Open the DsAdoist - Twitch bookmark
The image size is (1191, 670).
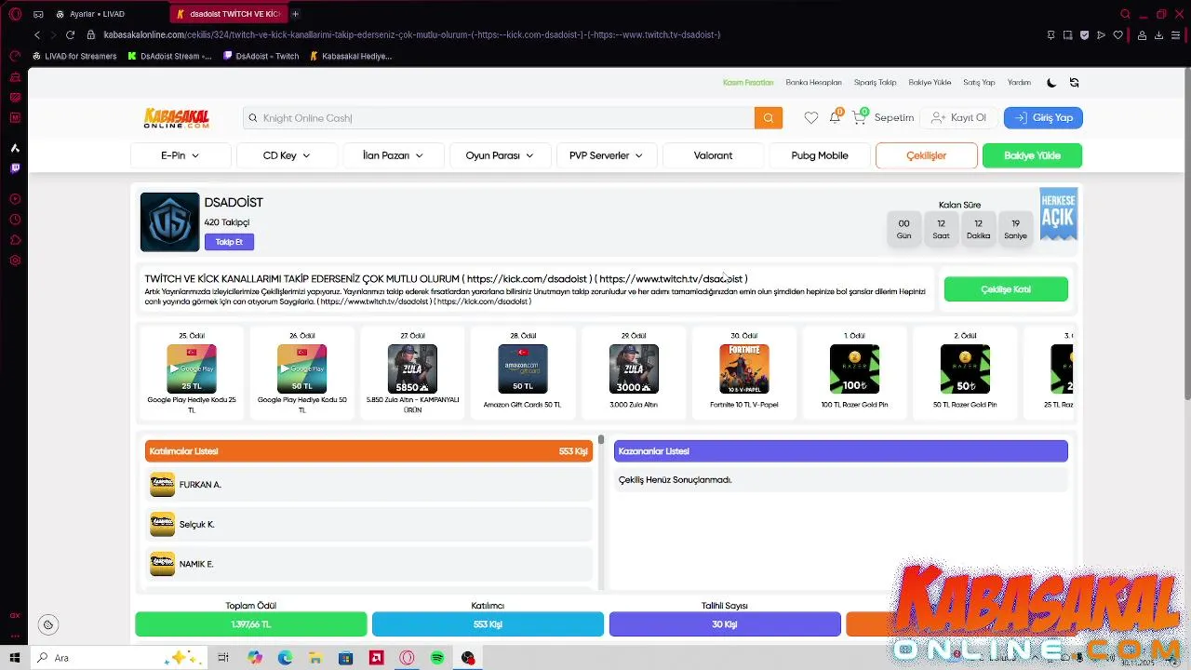(x=261, y=56)
